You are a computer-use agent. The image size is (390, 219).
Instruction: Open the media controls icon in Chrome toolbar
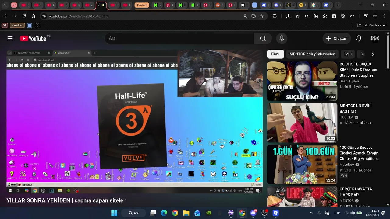click(366, 16)
